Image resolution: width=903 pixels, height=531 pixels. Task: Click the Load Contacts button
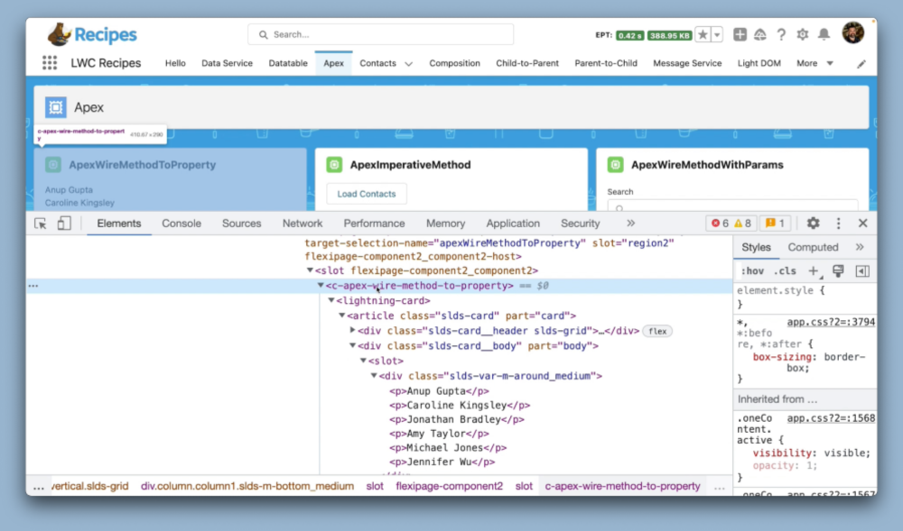pos(367,194)
